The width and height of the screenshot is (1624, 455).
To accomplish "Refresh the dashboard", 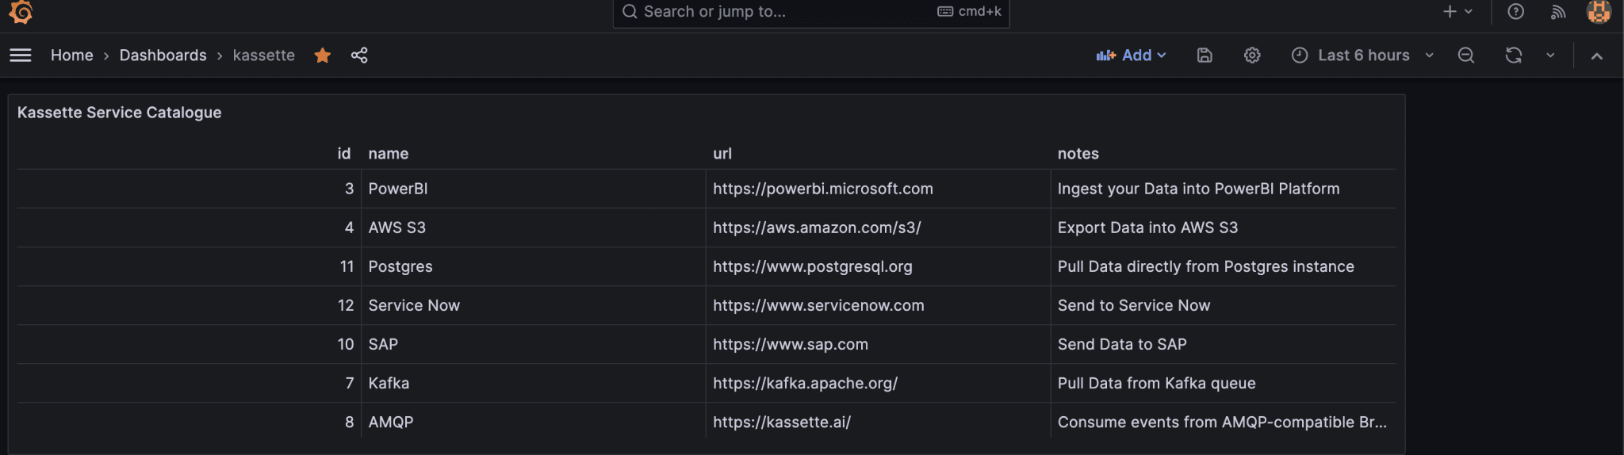I will 1514,55.
